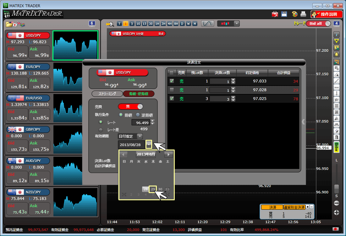Click the zoom-in plus icon beside chart

(x=337, y=212)
